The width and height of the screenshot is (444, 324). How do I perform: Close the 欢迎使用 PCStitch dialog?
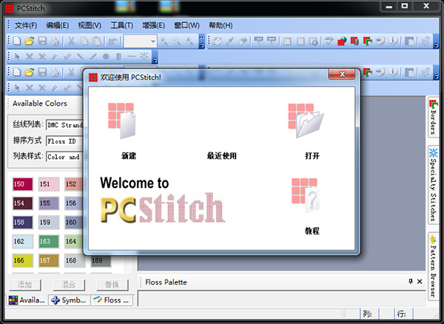(342, 74)
